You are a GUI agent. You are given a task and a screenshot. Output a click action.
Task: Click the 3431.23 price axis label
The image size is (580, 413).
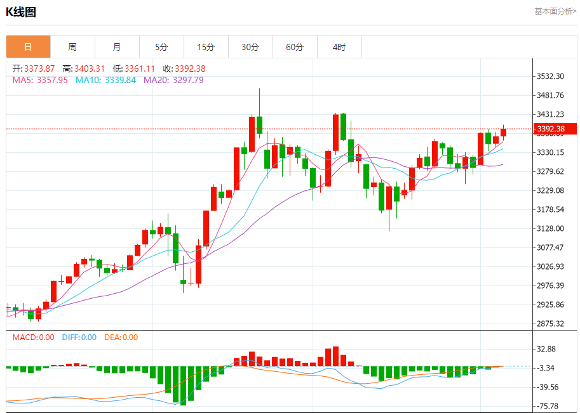click(x=550, y=115)
